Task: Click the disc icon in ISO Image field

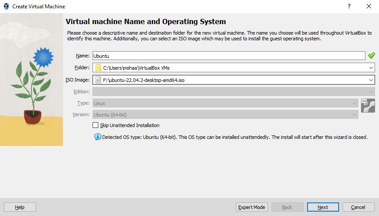Action: pos(98,80)
